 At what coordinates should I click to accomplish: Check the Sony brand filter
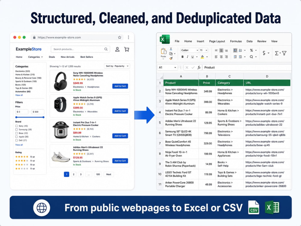(x=17, y=126)
